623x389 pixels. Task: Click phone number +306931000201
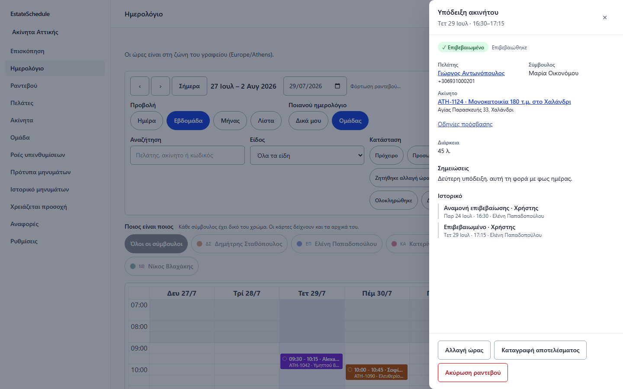click(x=456, y=81)
